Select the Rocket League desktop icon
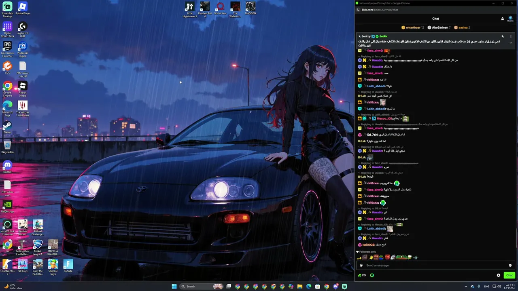 [38, 247]
